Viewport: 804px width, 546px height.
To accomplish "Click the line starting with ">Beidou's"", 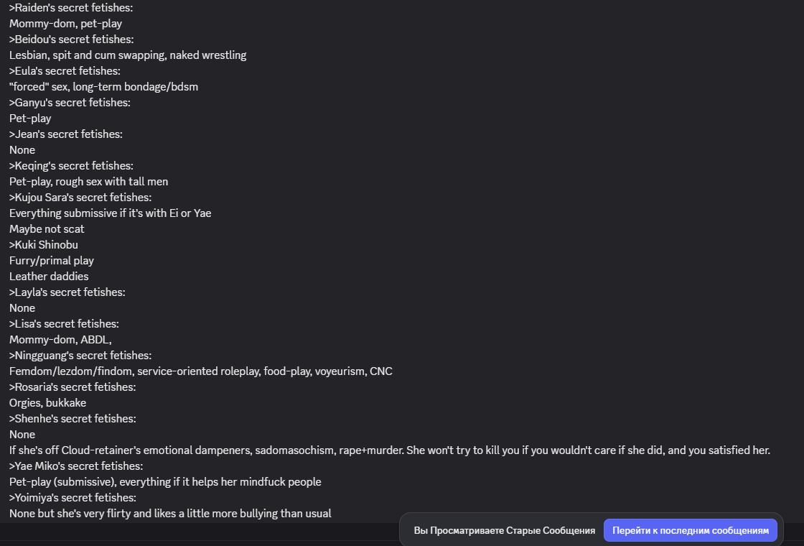I will point(71,39).
